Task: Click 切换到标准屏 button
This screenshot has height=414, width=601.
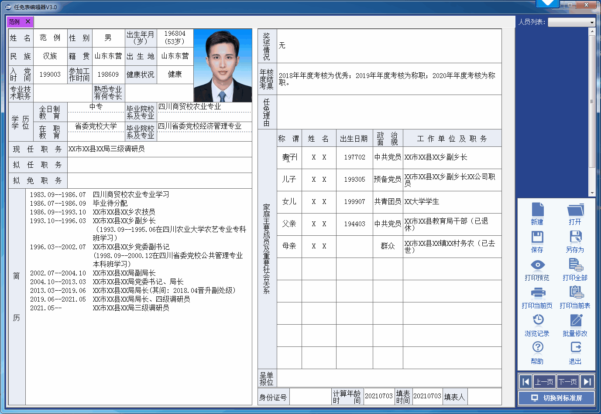Action: click(x=556, y=398)
